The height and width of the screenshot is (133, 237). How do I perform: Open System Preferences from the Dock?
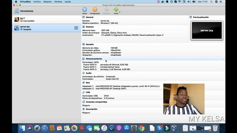(x=134, y=128)
